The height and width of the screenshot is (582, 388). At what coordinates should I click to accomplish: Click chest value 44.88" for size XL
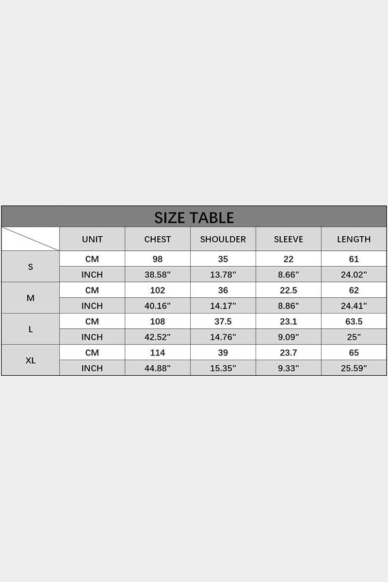tap(158, 368)
